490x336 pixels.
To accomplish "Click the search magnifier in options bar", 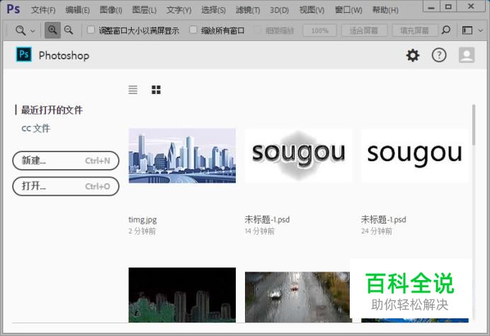I will [x=446, y=30].
